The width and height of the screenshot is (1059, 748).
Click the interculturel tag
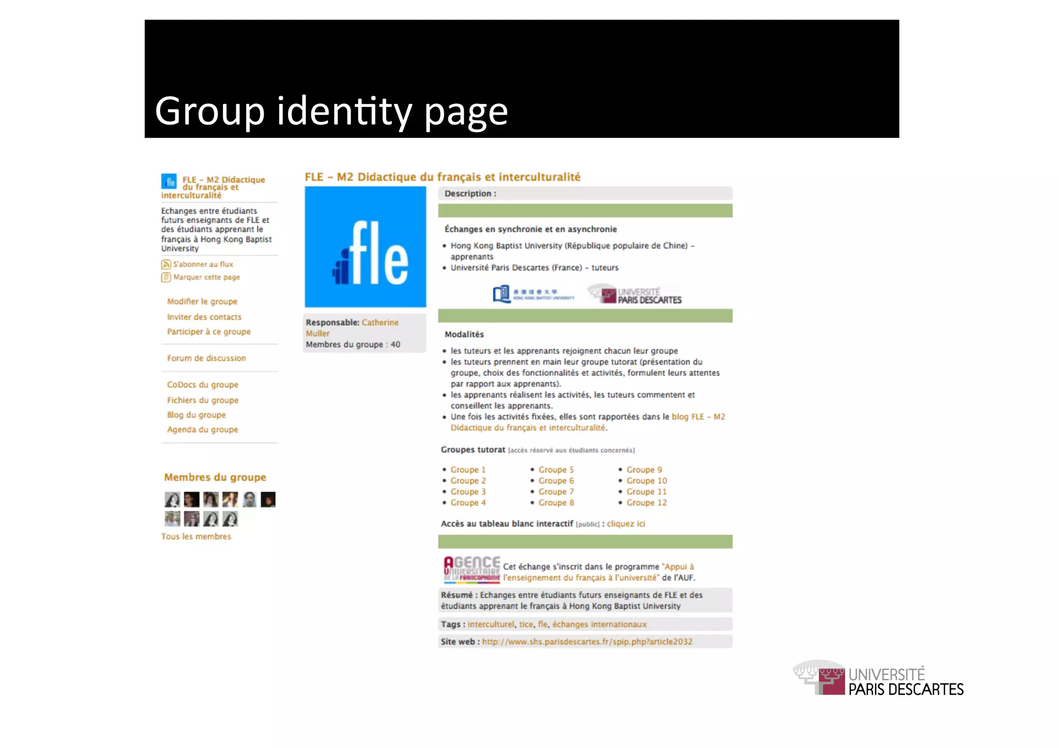click(491, 624)
